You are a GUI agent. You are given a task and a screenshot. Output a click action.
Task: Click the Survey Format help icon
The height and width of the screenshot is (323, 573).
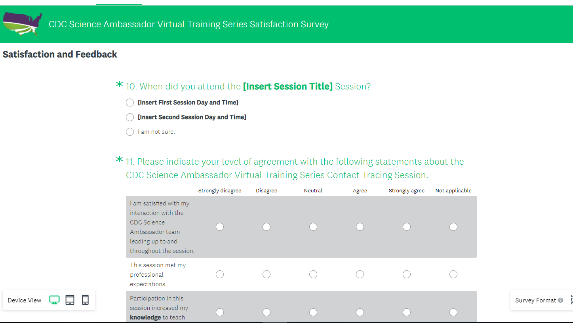[x=560, y=300]
